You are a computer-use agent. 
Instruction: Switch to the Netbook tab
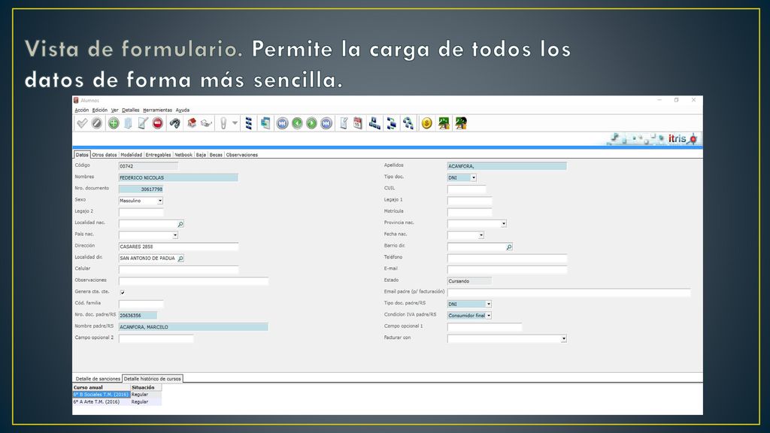(183, 155)
